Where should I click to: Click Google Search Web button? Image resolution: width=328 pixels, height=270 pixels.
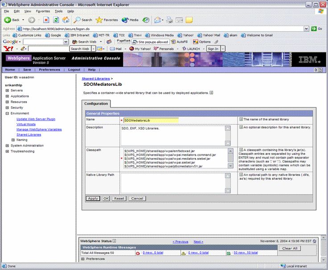tap(84, 42)
